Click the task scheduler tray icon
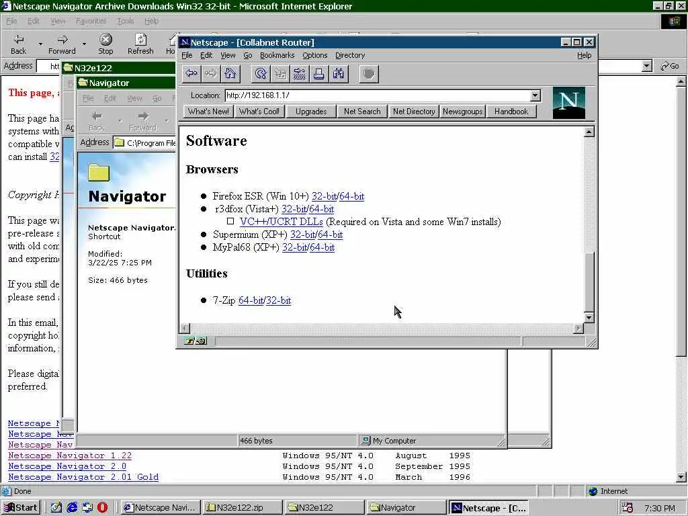688x516 pixels. 628,508
